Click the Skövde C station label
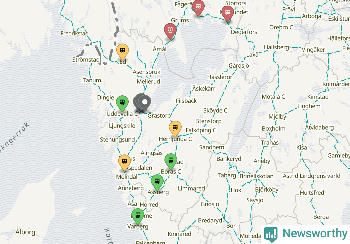 [215, 110]
